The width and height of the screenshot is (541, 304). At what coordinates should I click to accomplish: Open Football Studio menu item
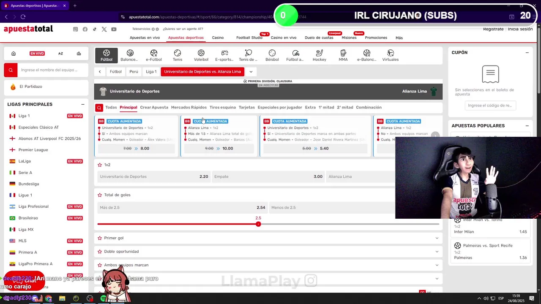(249, 38)
